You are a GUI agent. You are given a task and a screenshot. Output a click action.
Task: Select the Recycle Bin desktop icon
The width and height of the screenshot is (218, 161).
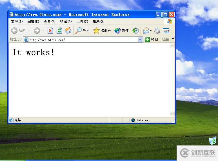click(x=213, y=140)
